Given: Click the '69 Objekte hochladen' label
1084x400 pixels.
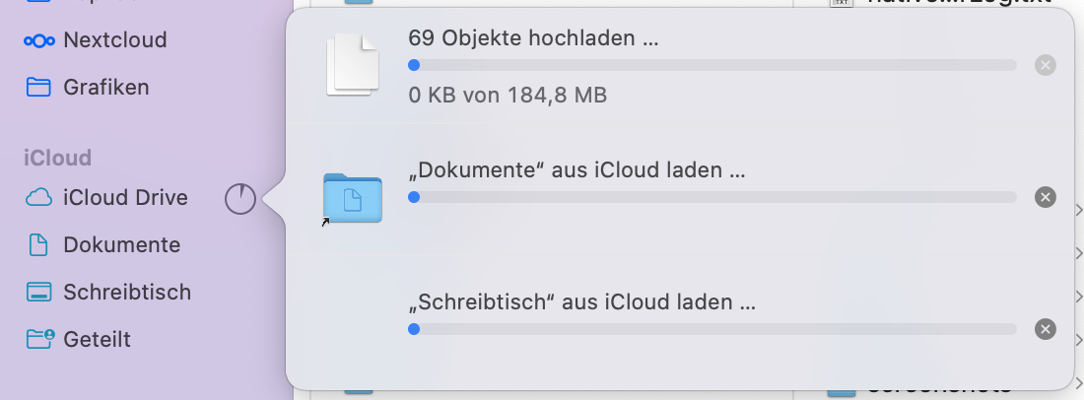Looking at the screenshot, I should click(x=532, y=39).
